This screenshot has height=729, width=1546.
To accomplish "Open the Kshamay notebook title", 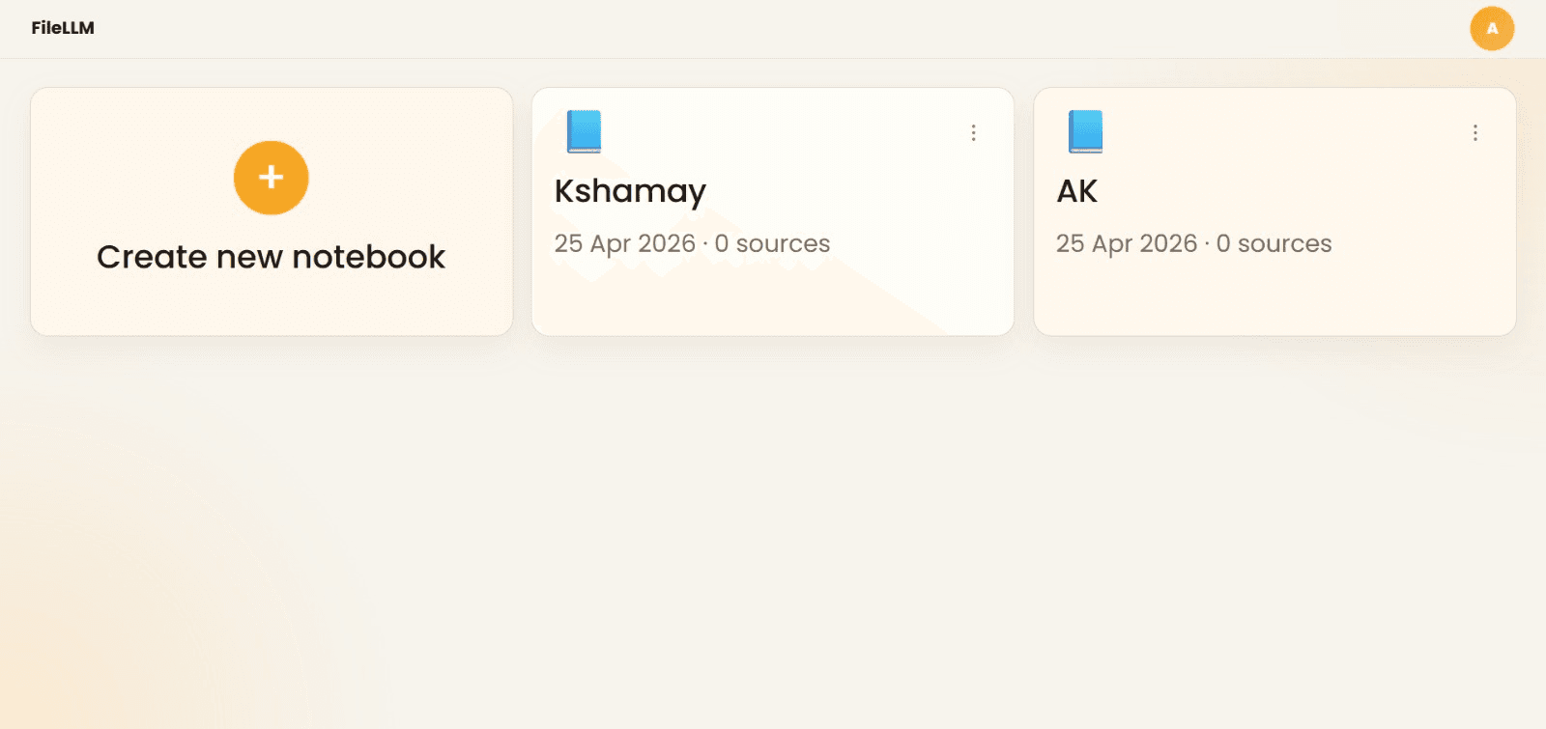I will [630, 191].
